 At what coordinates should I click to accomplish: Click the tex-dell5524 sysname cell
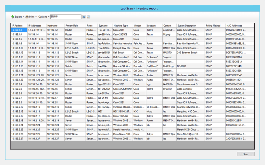(x=105, y=53)
